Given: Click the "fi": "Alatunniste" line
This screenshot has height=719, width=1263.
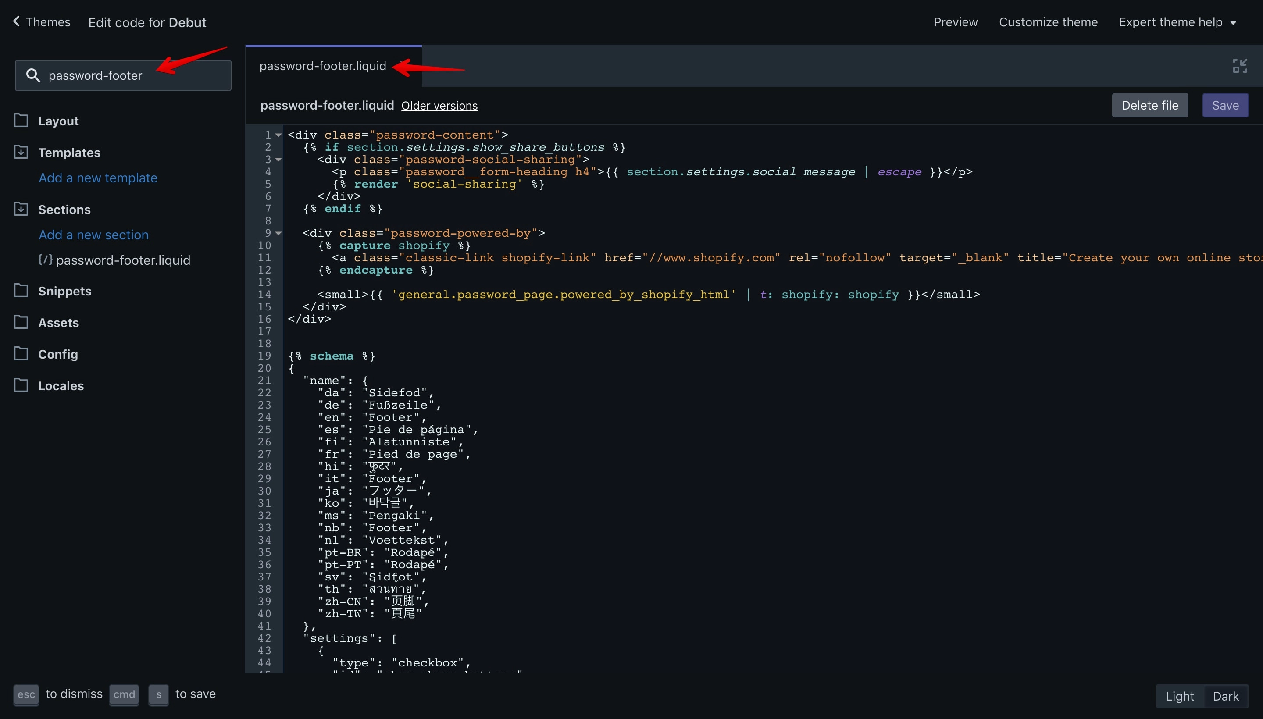Looking at the screenshot, I should [391, 442].
